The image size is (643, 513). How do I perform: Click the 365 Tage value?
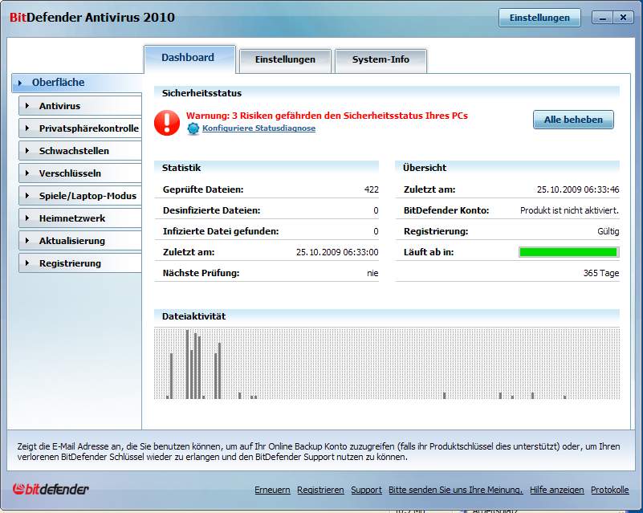[x=601, y=273]
